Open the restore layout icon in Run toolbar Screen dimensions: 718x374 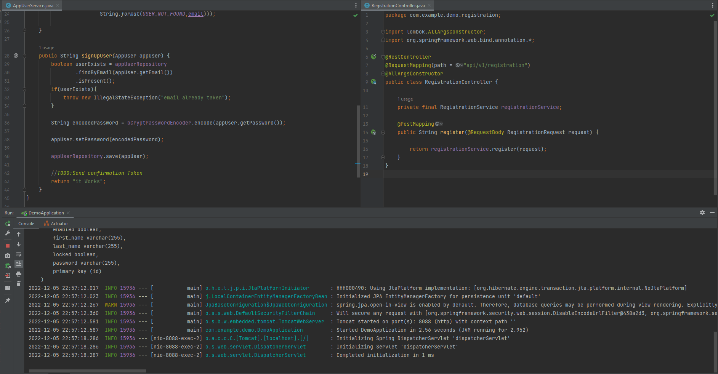tap(8, 288)
